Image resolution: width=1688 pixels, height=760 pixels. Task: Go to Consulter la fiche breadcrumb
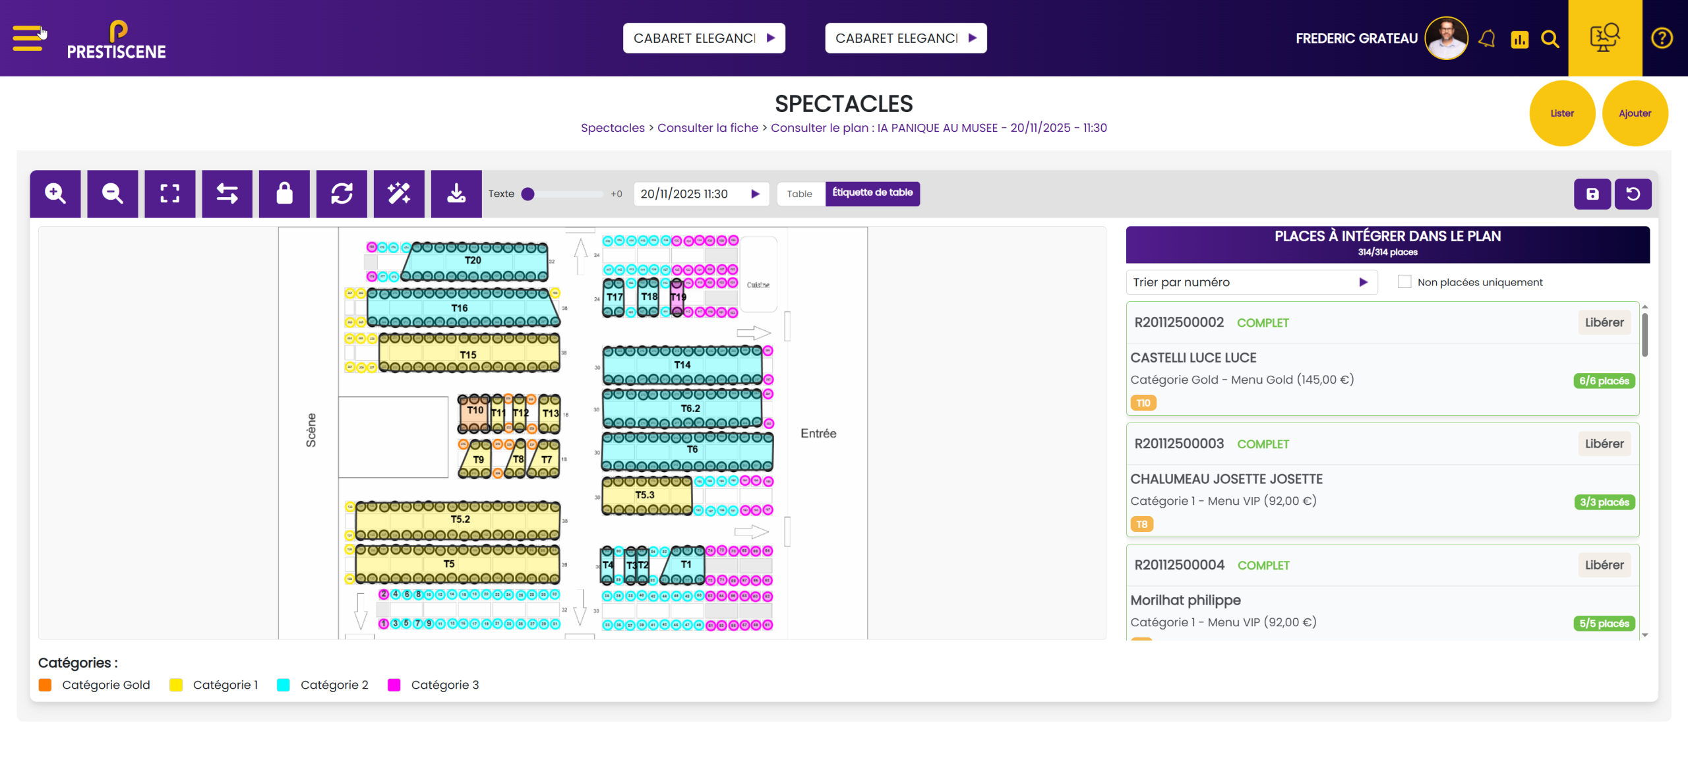coord(708,128)
